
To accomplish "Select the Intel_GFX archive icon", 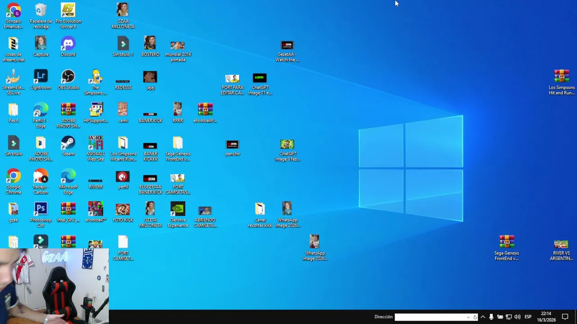I will tap(68, 212).
